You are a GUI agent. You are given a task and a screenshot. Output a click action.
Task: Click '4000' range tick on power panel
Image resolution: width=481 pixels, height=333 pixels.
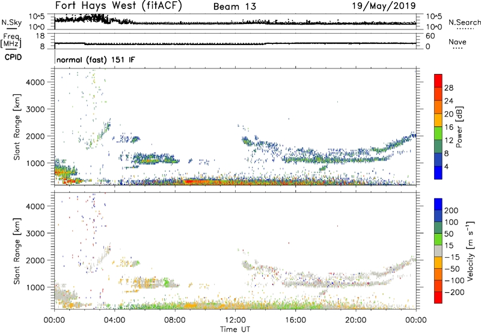coord(35,82)
